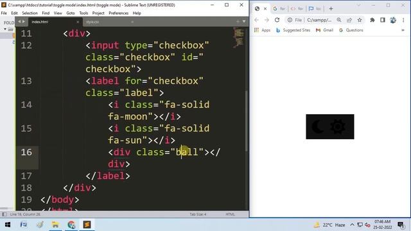Switch to the flag icon Chrome tab

pyautogui.click(x=315, y=8)
